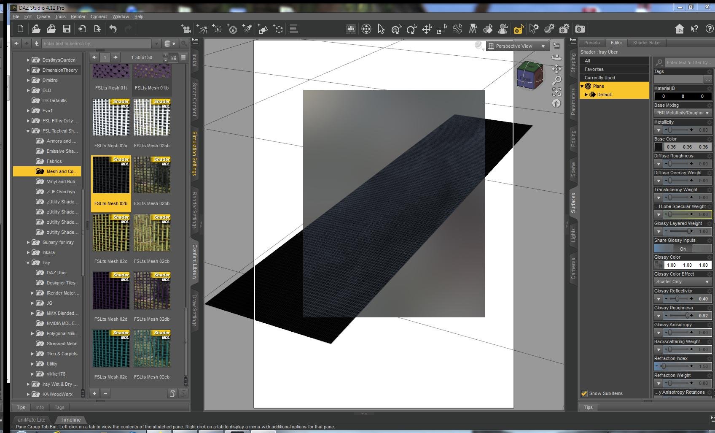Screen dimensions: 715x433
Task: Select the Scale tool icon
Action: pos(442,29)
